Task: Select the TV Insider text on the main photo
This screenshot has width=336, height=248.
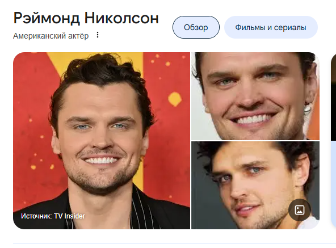Action: click(x=69, y=216)
